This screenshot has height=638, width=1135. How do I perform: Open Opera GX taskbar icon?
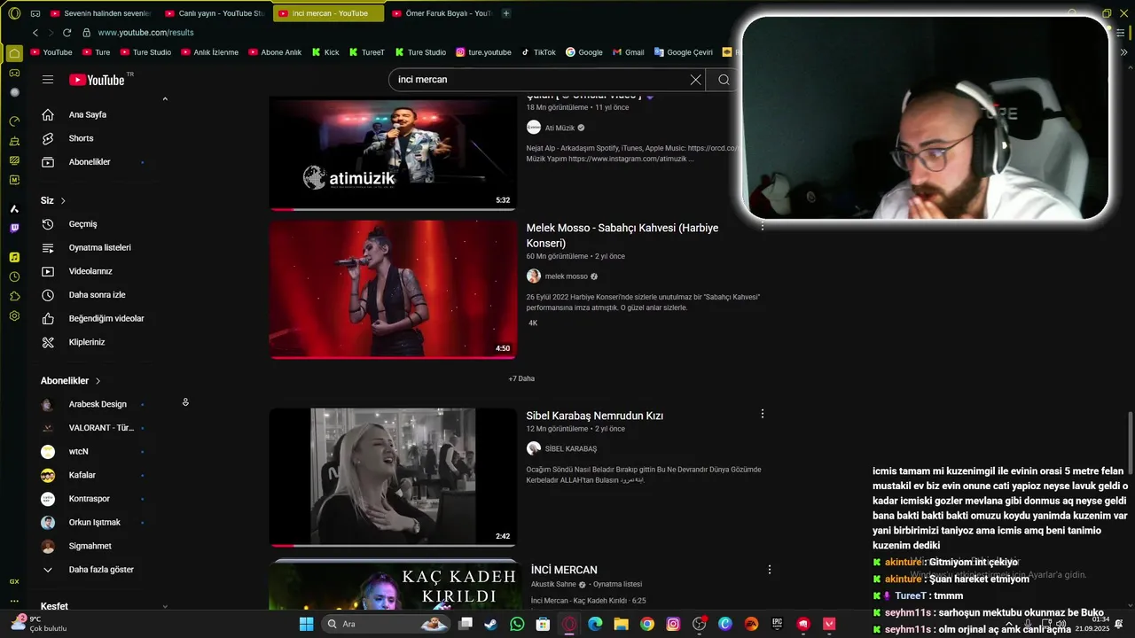tap(569, 624)
